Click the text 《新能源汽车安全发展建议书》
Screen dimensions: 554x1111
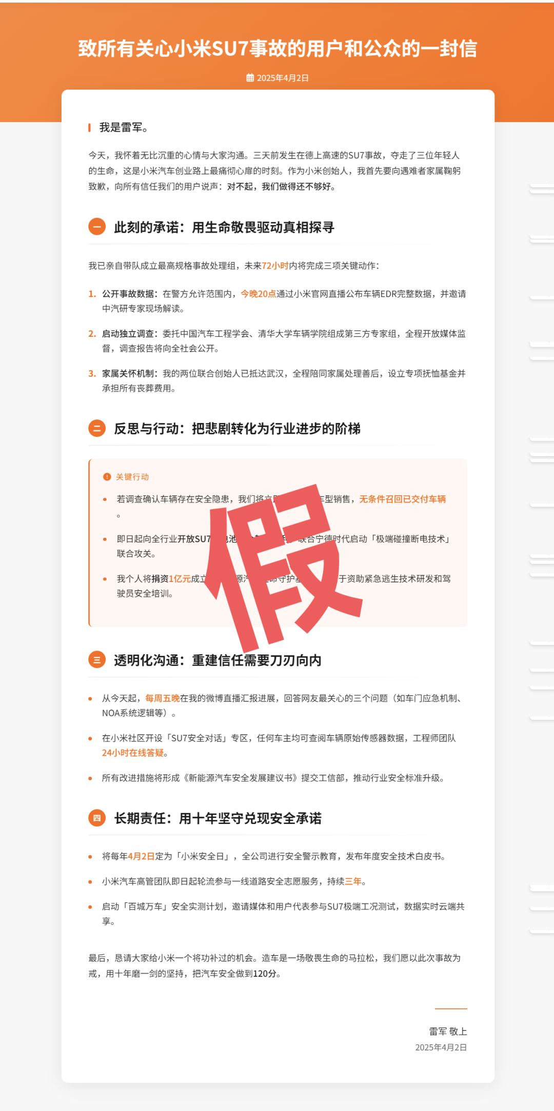(x=241, y=778)
